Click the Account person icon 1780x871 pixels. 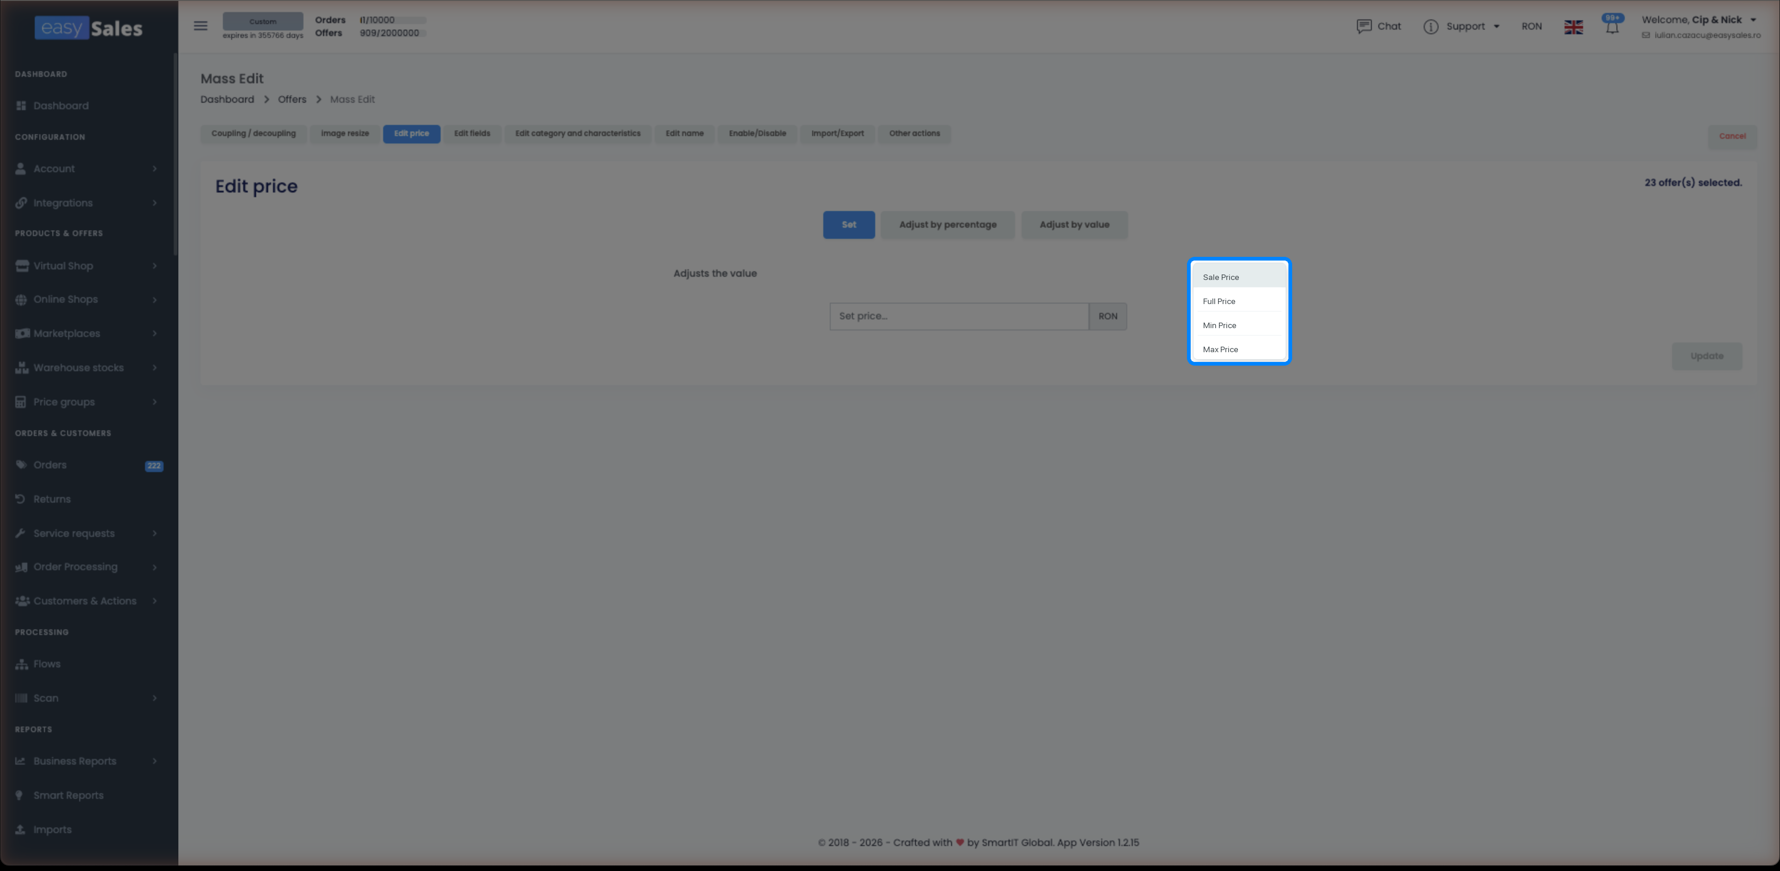point(21,168)
